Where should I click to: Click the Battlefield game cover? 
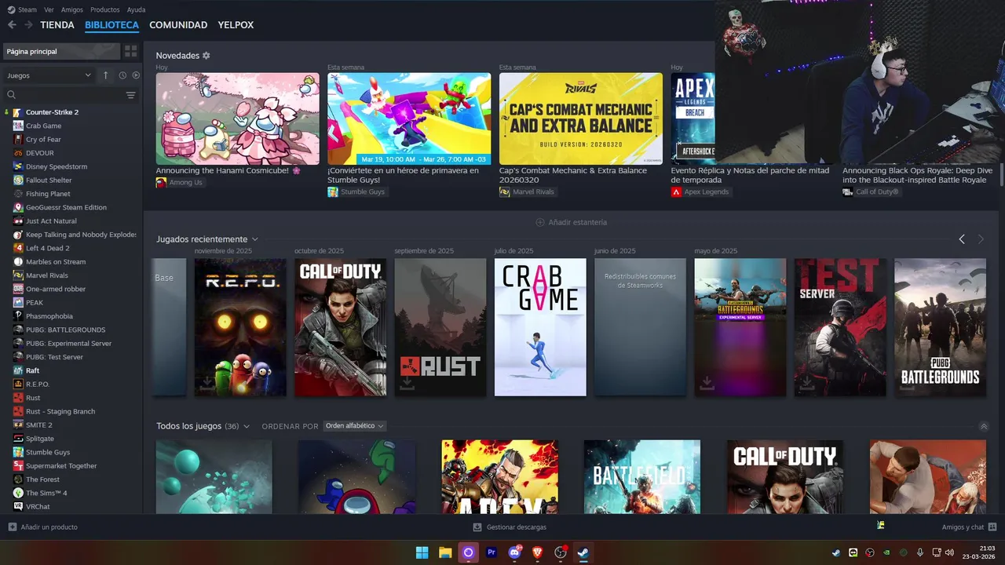click(642, 476)
